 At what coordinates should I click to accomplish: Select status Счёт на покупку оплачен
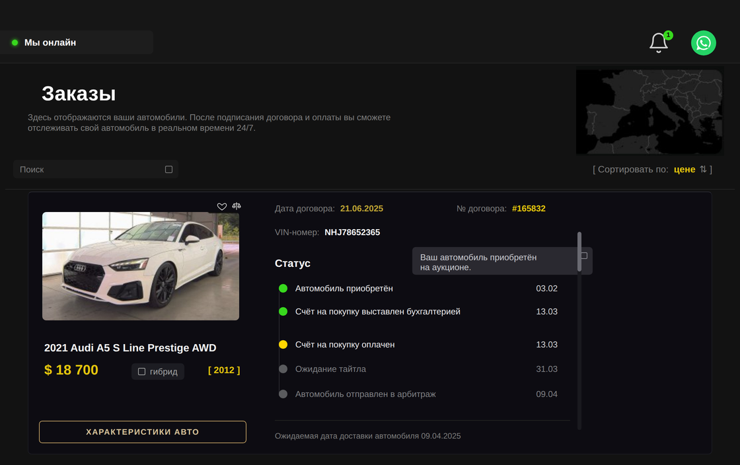pyautogui.click(x=345, y=344)
